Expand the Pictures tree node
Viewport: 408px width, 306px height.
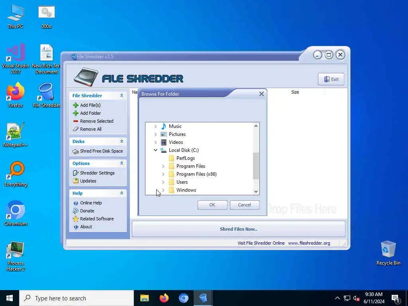click(x=156, y=135)
